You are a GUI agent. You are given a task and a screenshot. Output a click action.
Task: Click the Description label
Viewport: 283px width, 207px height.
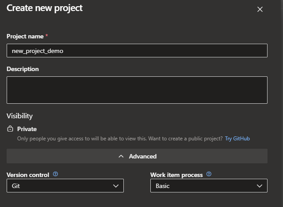pyautogui.click(x=23, y=69)
